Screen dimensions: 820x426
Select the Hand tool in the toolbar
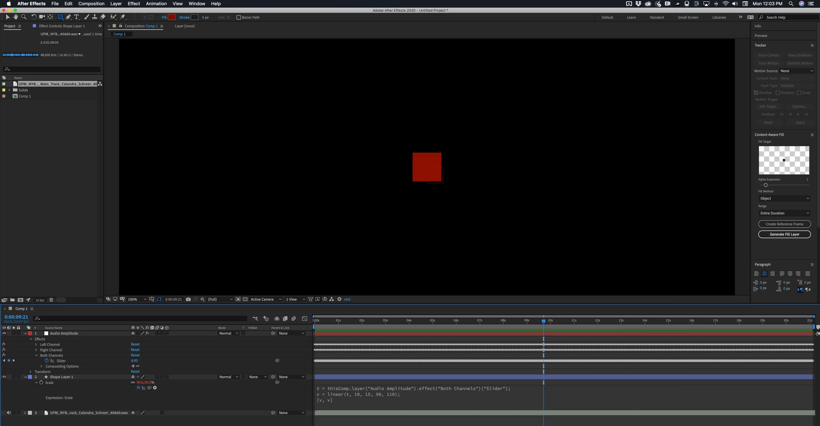point(15,17)
